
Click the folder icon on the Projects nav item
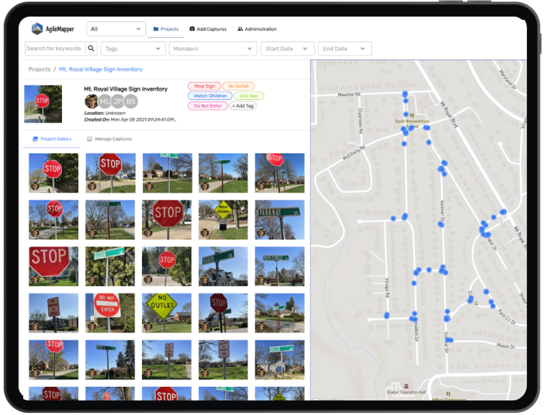tap(157, 29)
